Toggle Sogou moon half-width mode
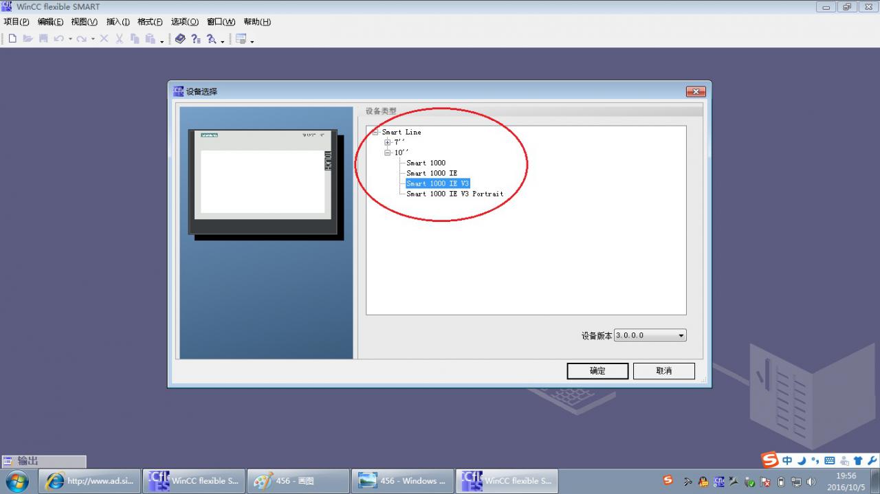 tap(802, 460)
